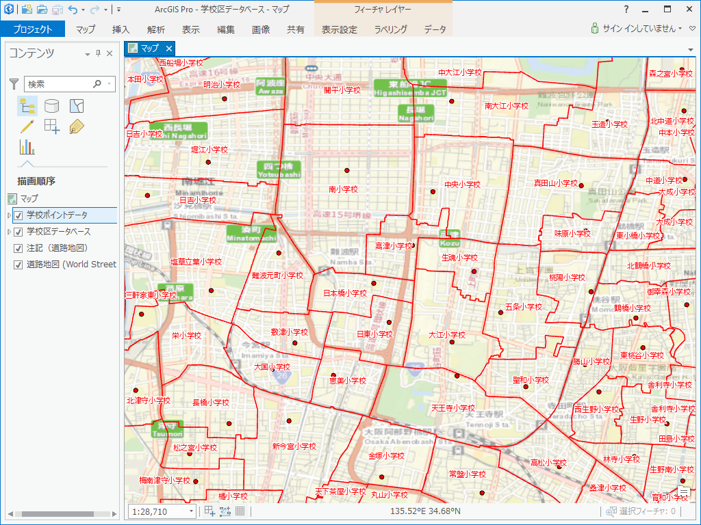
Task: Select List By Charts view
Action: click(x=27, y=147)
